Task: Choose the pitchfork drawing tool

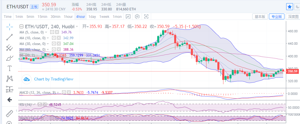Action: [10, 47]
